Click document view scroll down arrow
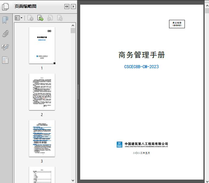The width and height of the screenshot is (209, 183). 207,181
